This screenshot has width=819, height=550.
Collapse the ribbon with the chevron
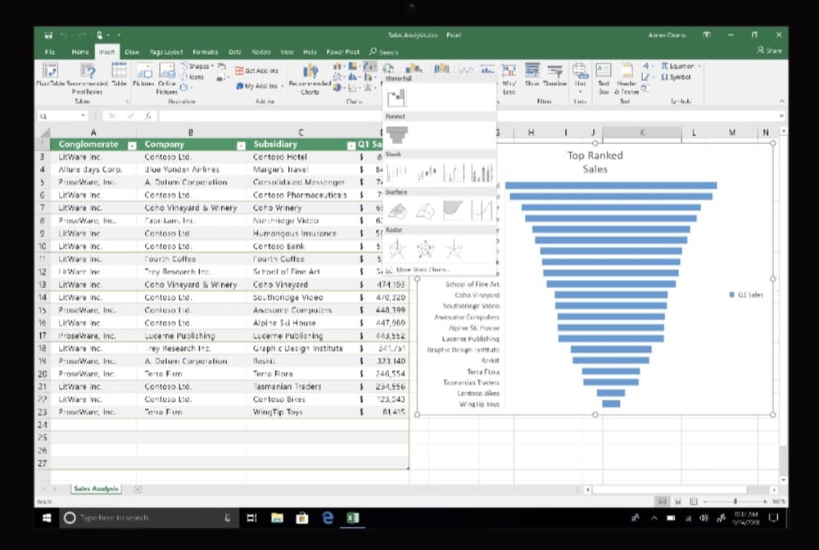(x=782, y=101)
